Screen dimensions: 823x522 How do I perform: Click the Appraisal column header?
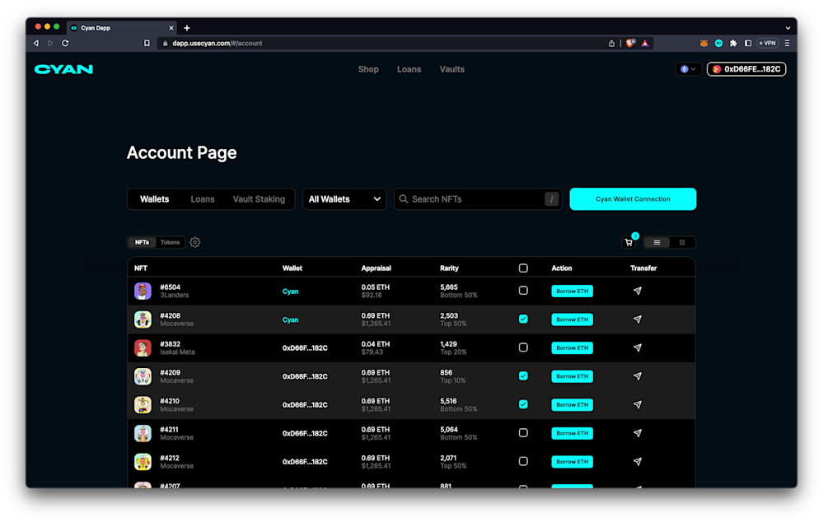376,268
